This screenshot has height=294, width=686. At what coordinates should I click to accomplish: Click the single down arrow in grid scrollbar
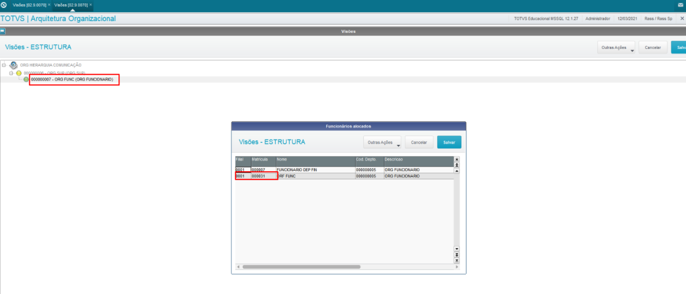[x=457, y=249]
